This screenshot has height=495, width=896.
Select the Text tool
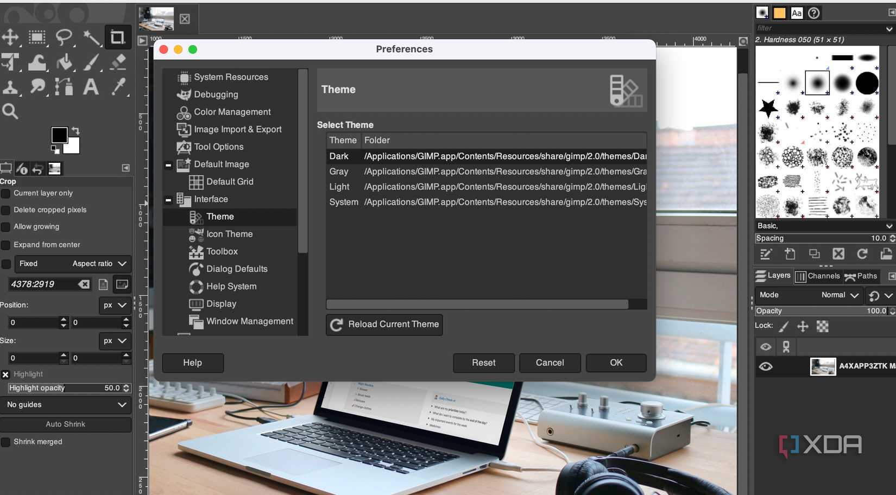click(91, 87)
